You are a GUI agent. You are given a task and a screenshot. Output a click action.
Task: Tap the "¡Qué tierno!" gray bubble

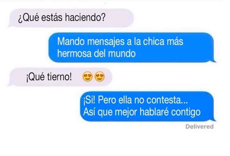click(x=60, y=77)
